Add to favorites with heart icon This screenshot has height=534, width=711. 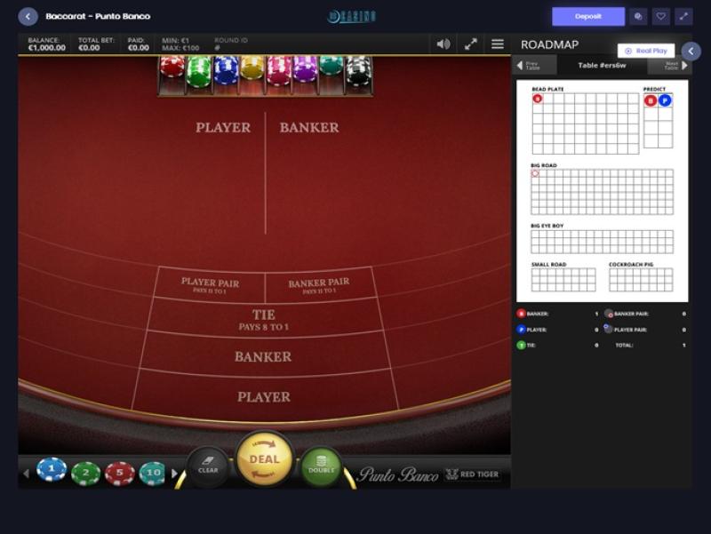click(660, 16)
